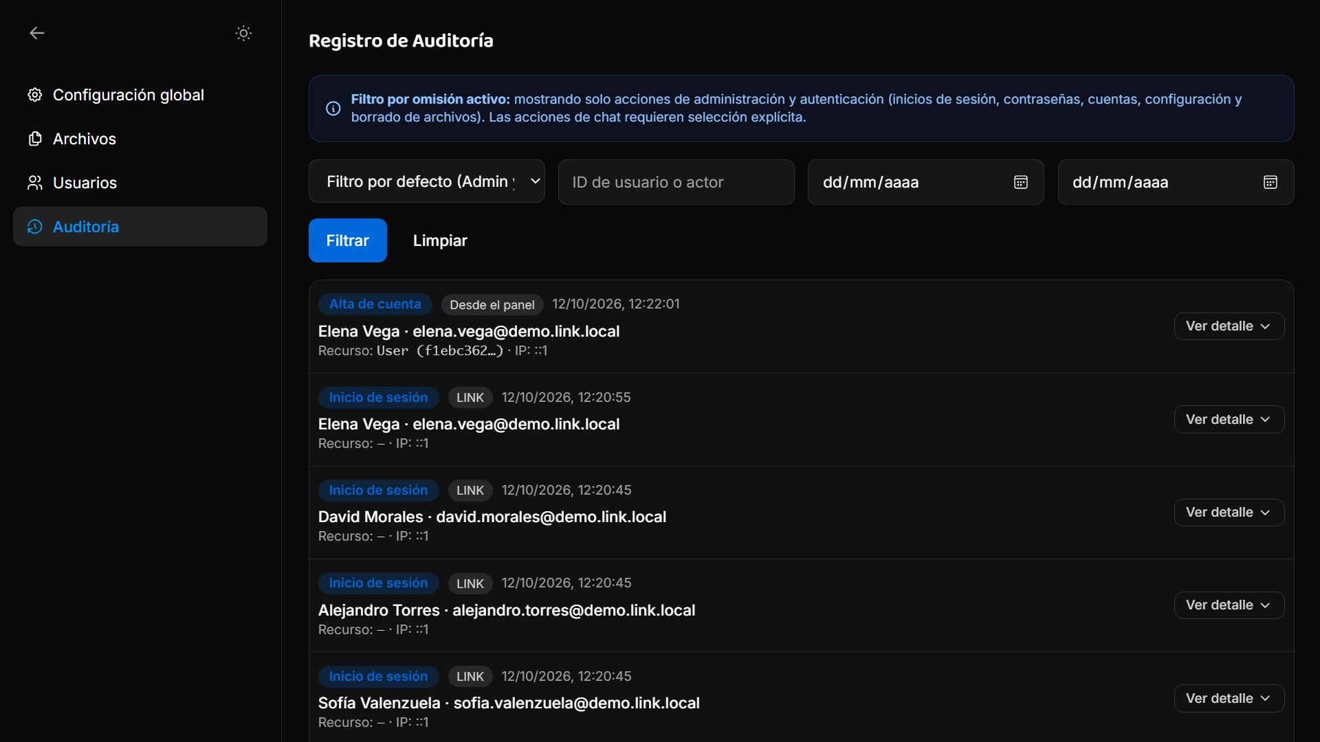The width and height of the screenshot is (1320, 742).
Task: Click the Desde el panel tag
Action: pos(492,305)
